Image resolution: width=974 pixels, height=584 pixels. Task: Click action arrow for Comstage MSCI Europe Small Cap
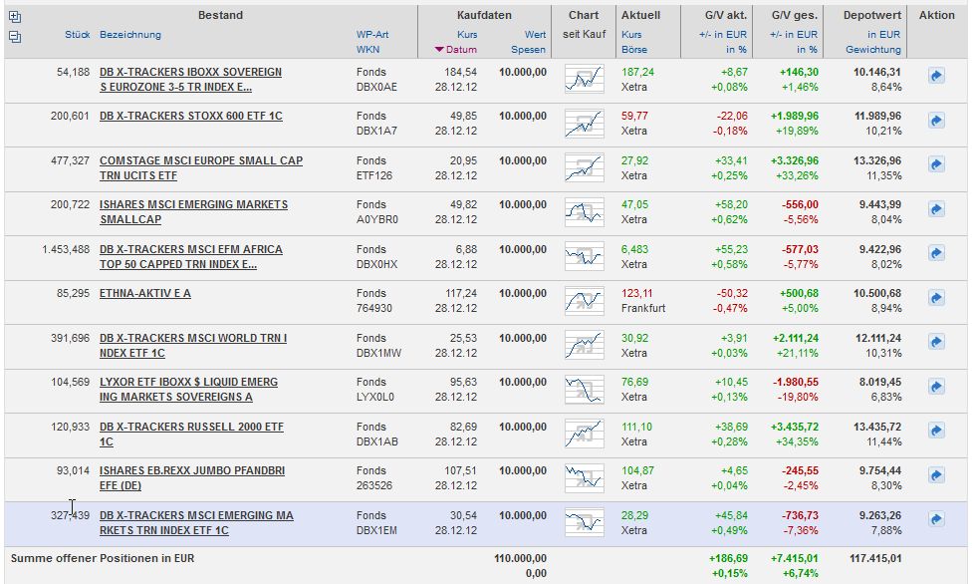tap(936, 163)
